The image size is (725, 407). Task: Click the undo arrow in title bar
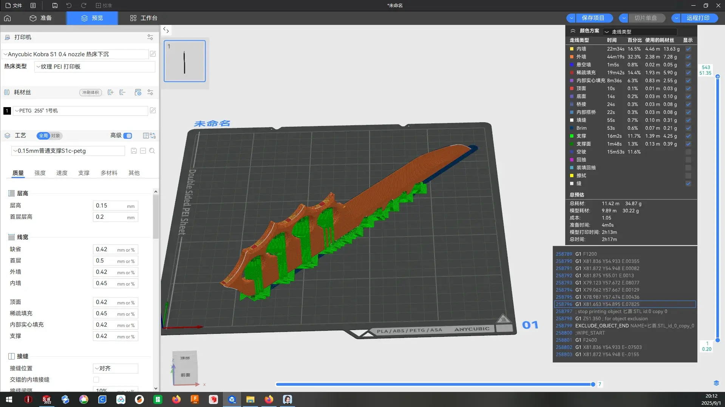tap(69, 6)
